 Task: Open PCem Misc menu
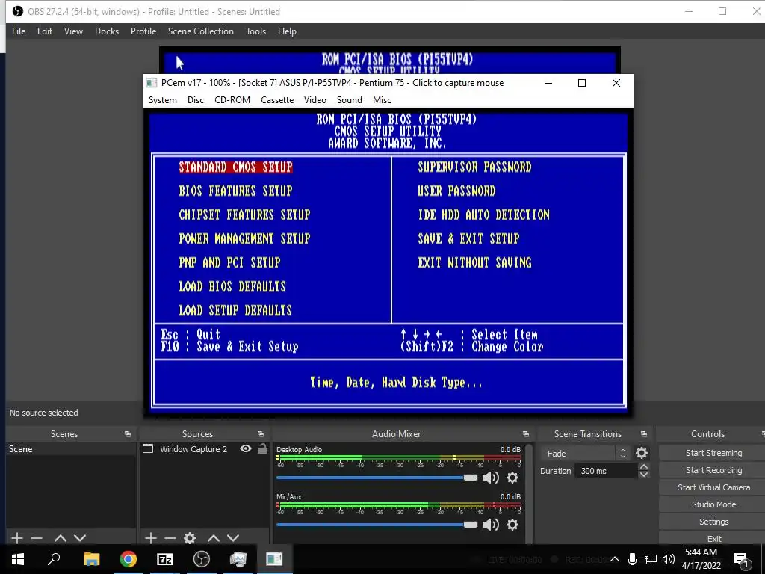[382, 100]
